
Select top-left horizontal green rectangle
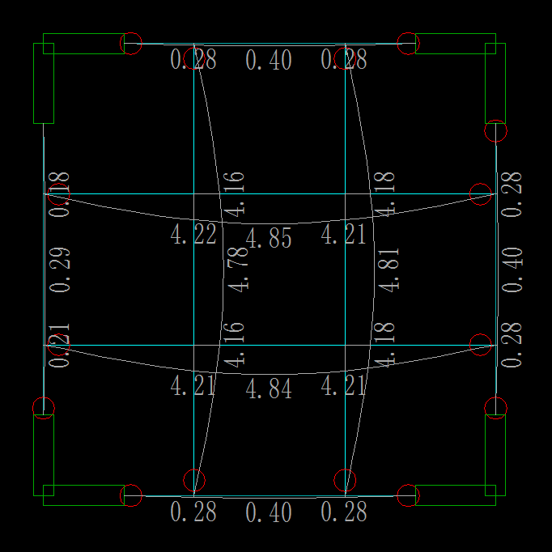pyautogui.click(x=84, y=44)
